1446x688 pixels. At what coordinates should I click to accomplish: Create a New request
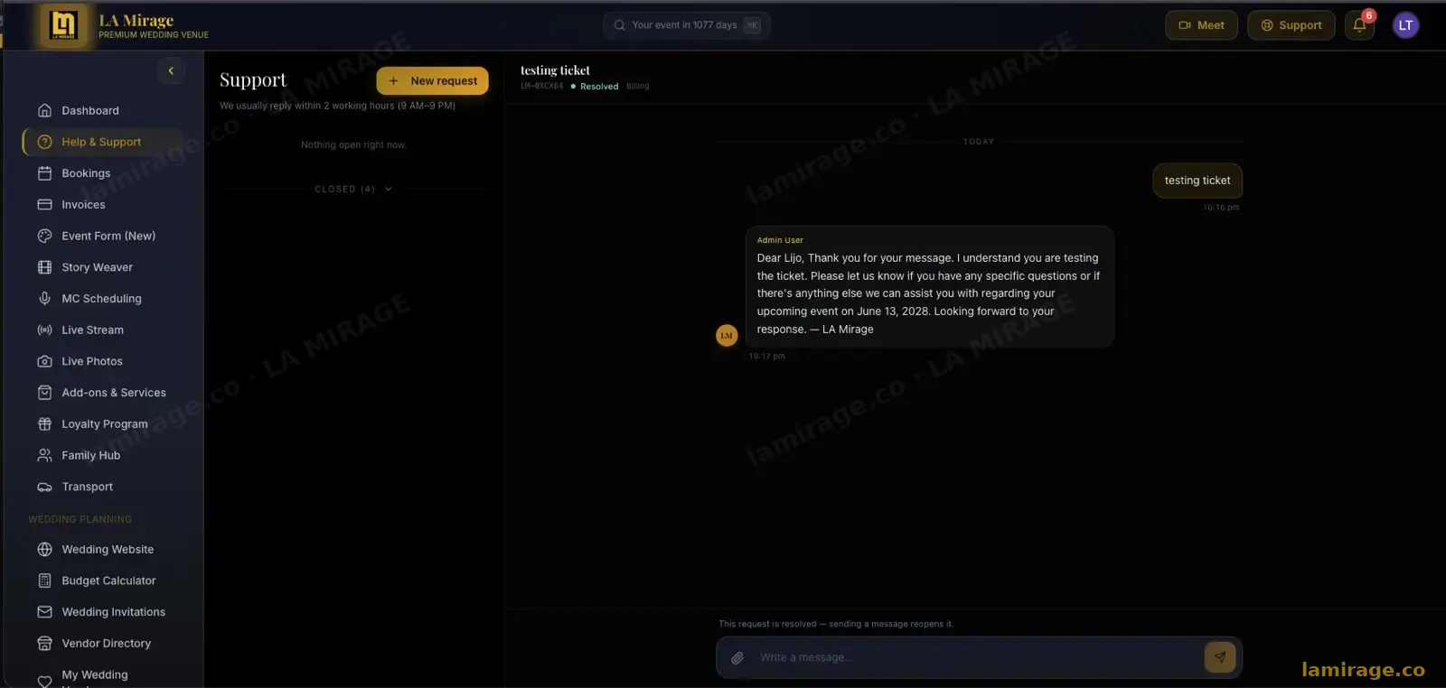coord(433,80)
